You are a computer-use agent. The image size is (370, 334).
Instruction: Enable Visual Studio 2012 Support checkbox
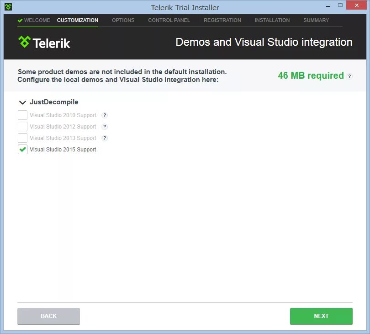point(23,126)
